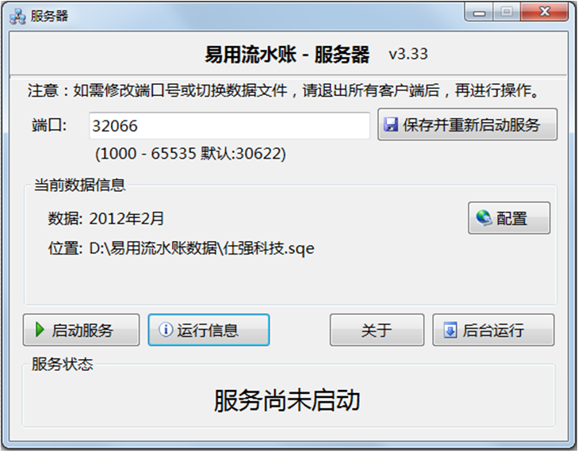Click the green play arrow icon
Image resolution: width=578 pixels, height=451 pixels.
pyautogui.click(x=40, y=330)
